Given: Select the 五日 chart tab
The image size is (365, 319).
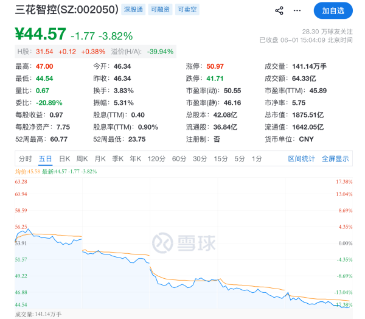Looking at the screenshot, I should (x=46, y=159).
